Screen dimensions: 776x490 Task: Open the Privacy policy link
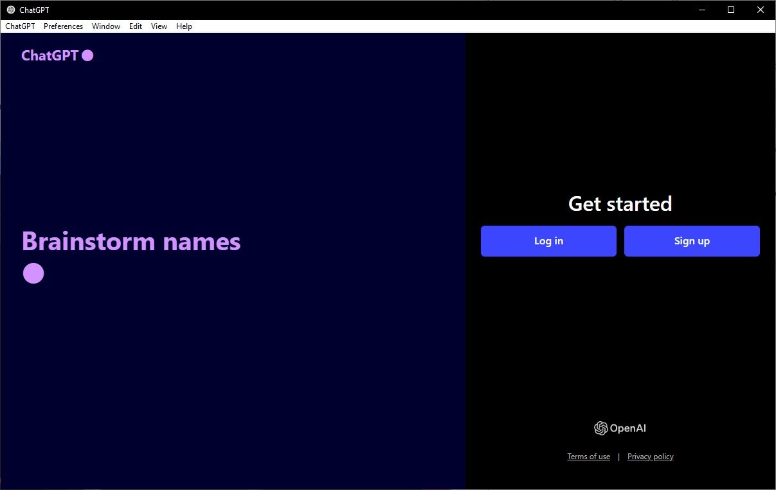(651, 457)
